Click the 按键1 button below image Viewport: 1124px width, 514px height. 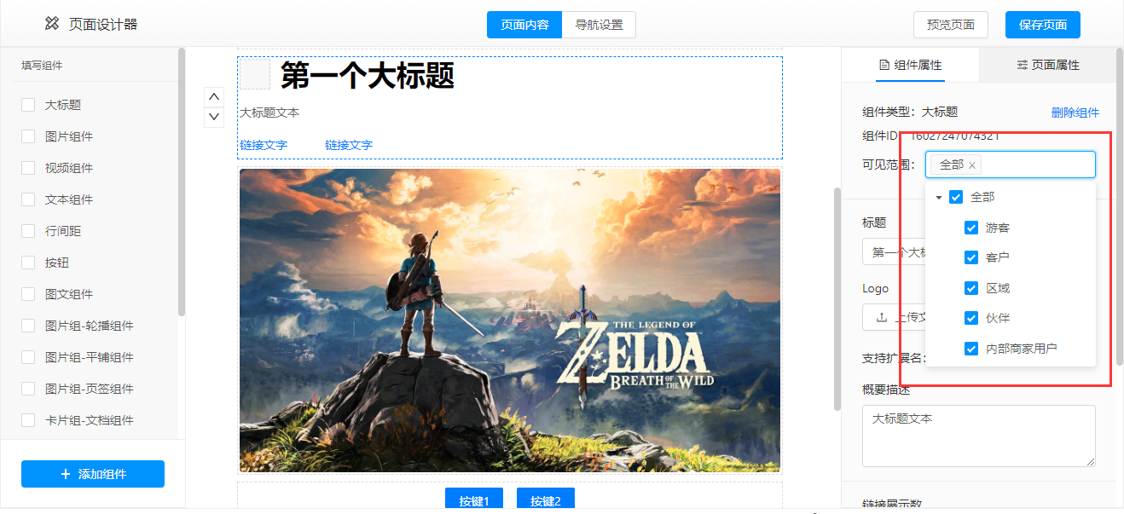[474, 500]
